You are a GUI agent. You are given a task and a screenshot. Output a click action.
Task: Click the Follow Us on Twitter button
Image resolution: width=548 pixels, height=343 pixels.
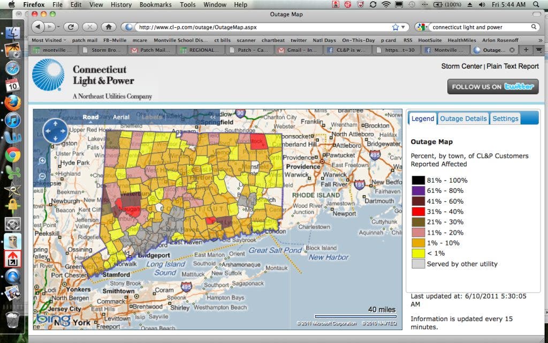[x=492, y=86]
